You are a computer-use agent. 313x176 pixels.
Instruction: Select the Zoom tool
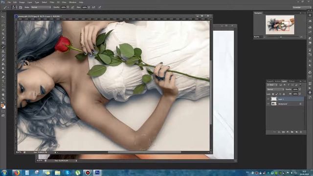point(3,99)
